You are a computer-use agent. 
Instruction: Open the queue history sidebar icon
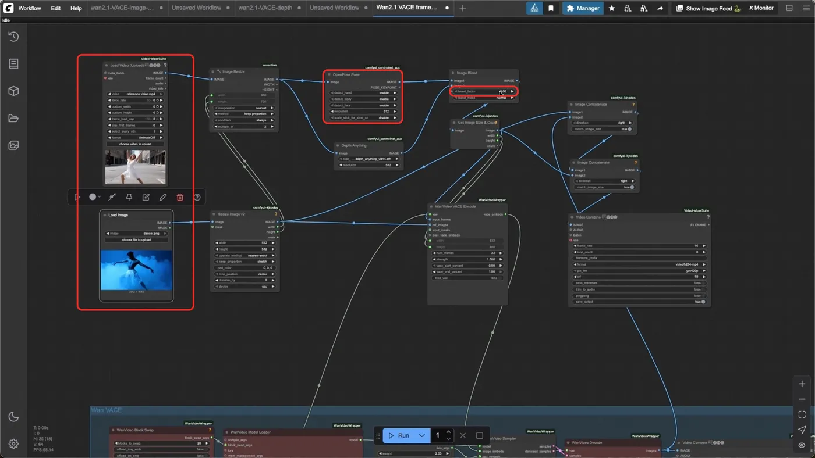(x=13, y=37)
